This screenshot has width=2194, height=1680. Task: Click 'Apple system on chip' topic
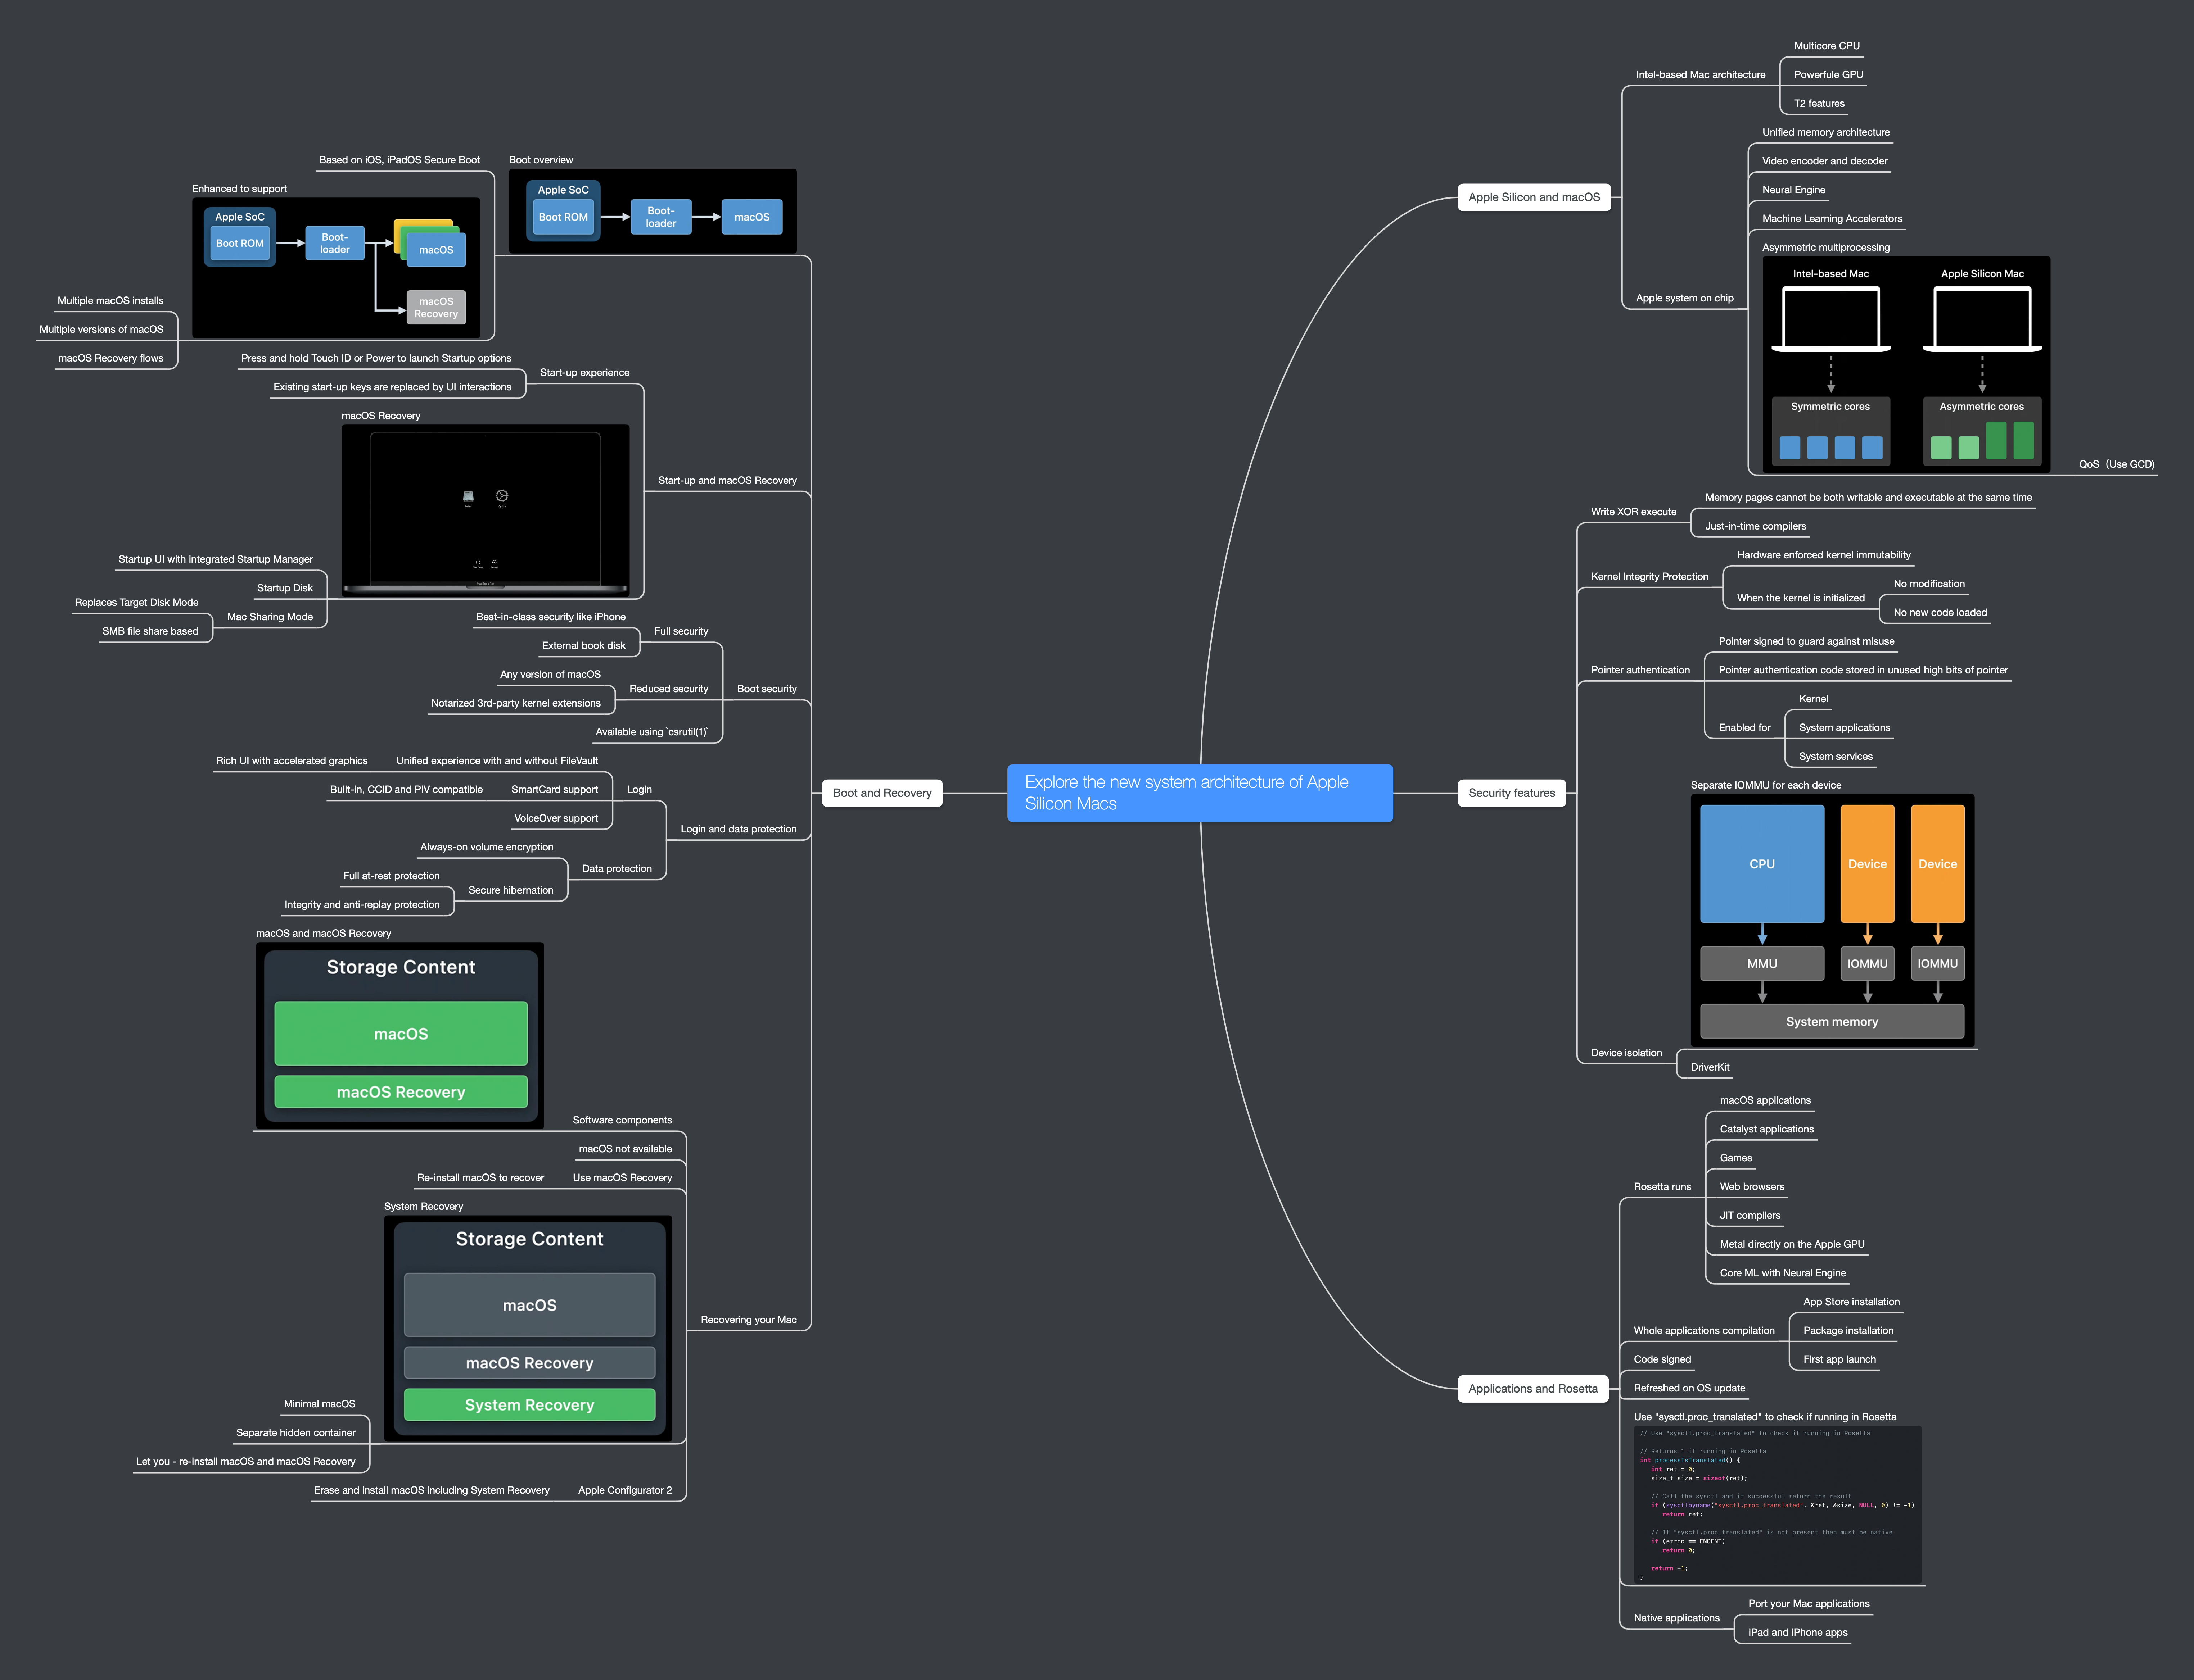point(1685,298)
